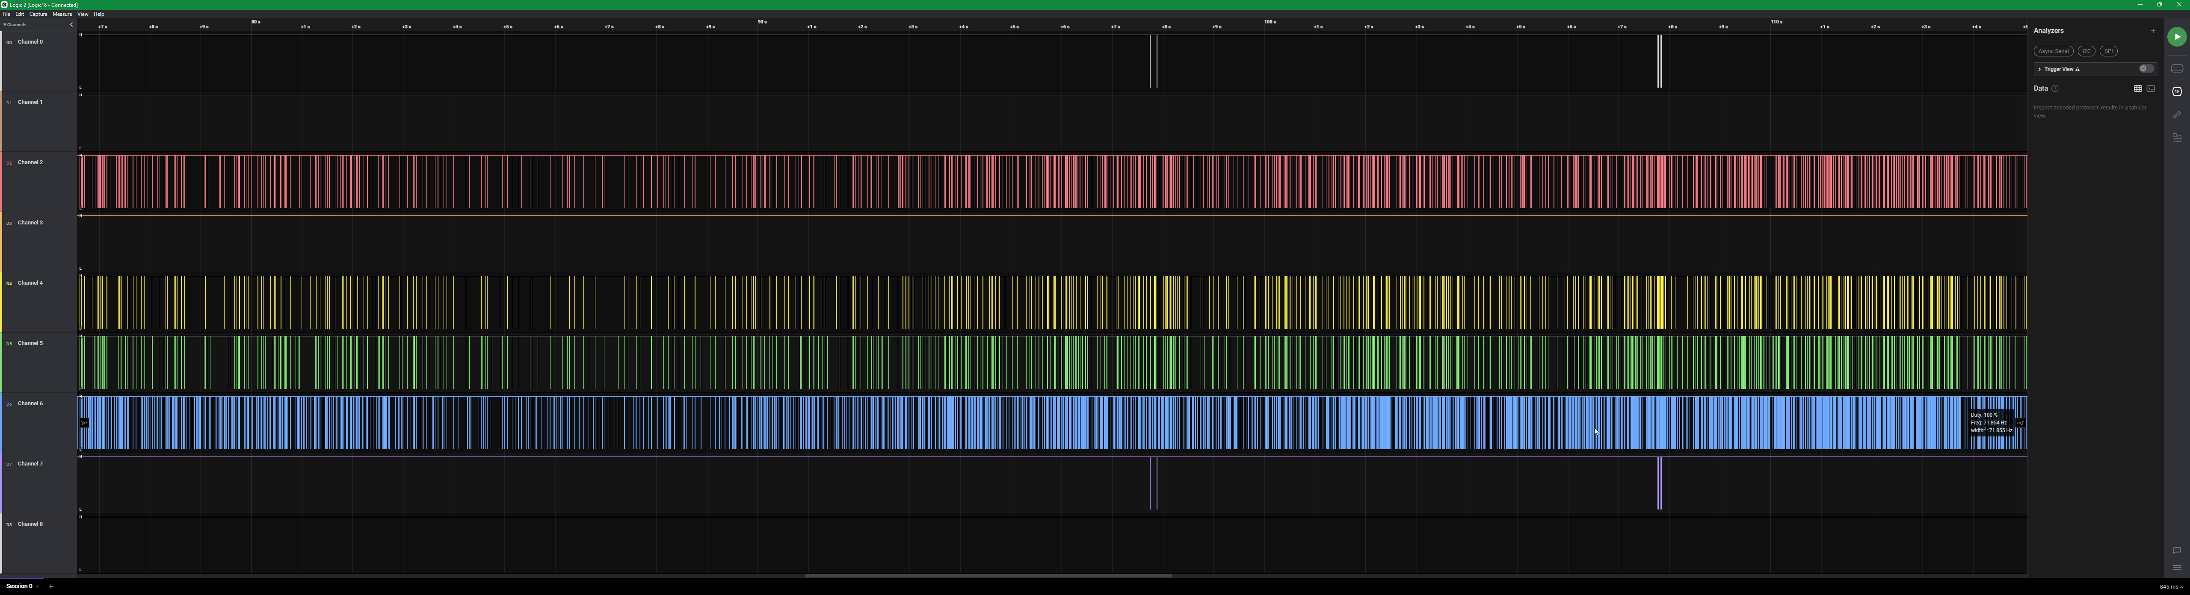Open the Device Settings panel icon

pyautogui.click(x=2176, y=69)
